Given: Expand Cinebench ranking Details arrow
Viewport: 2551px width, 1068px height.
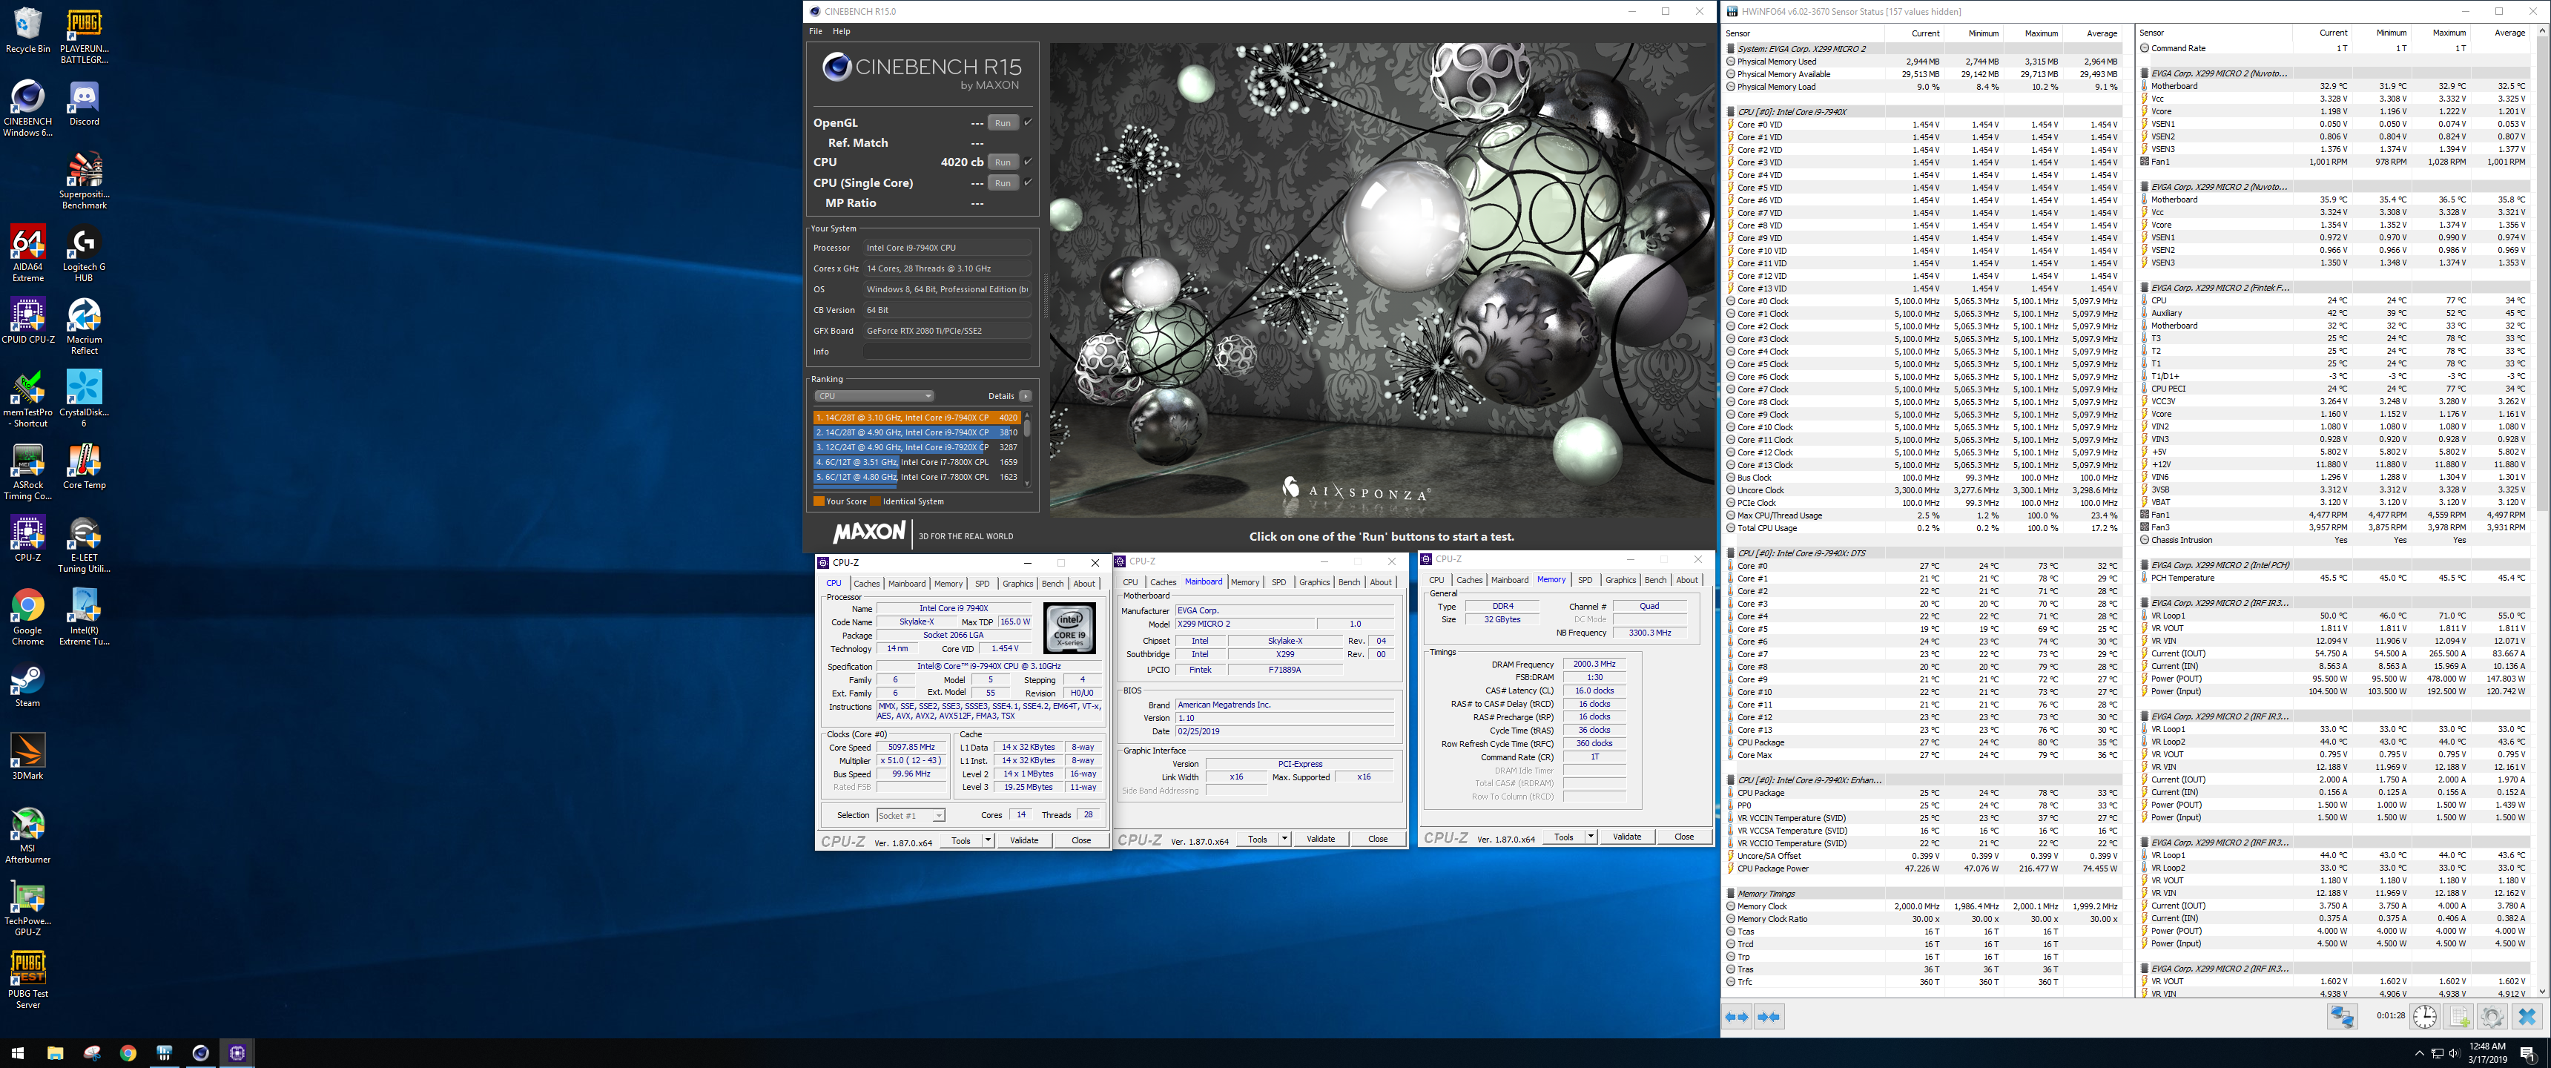Looking at the screenshot, I should (x=1025, y=396).
